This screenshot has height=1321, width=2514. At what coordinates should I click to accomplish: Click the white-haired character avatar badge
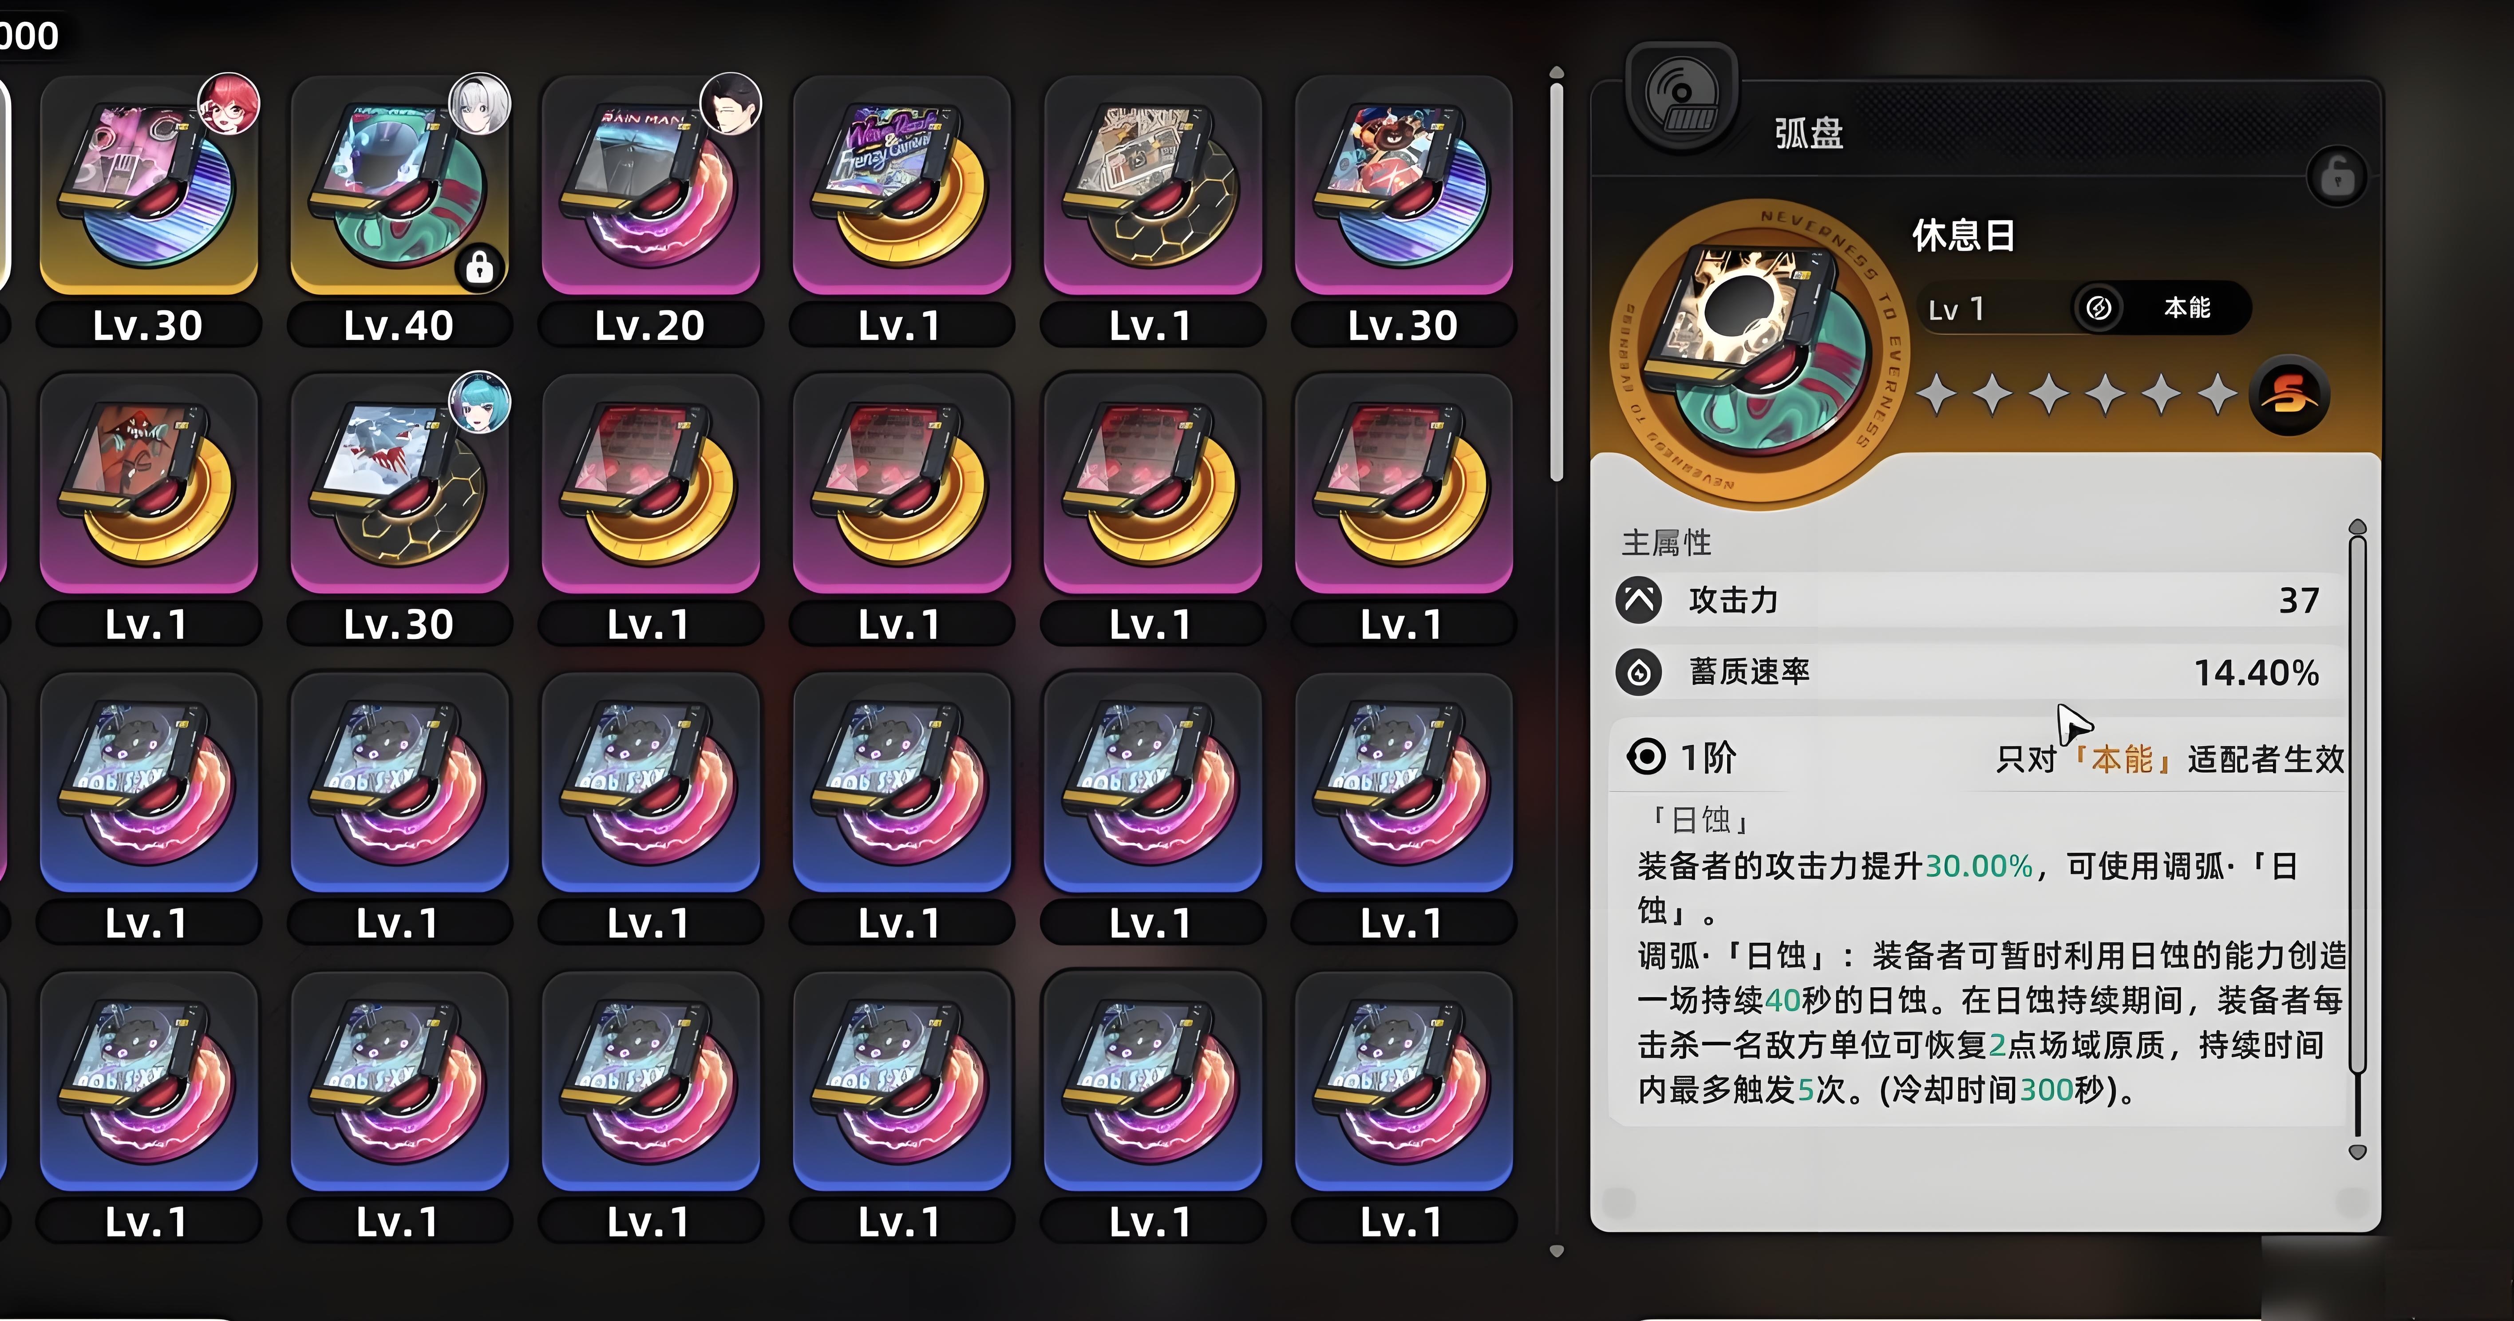[x=479, y=103]
